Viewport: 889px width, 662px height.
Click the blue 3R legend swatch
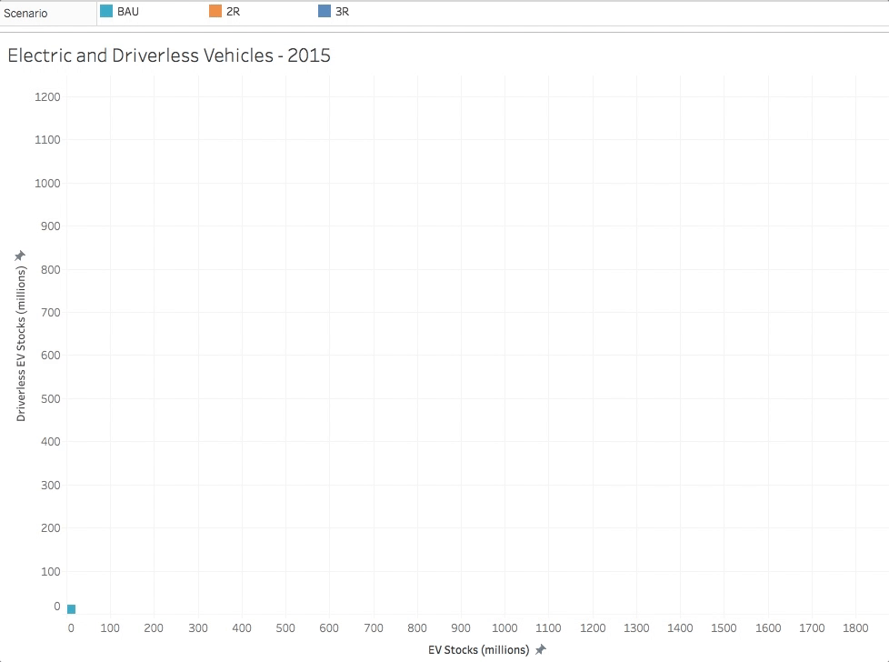325,12
